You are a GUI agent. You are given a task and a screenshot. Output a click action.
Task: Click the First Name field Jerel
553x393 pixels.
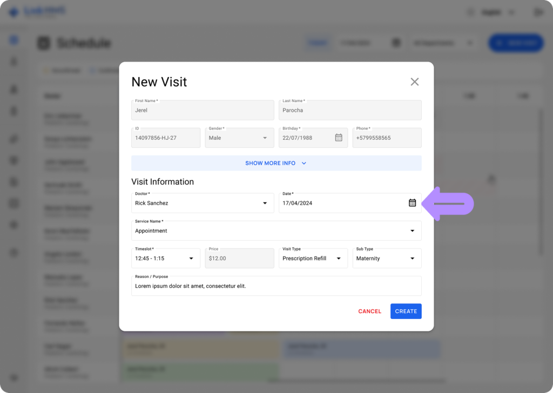click(203, 110)
